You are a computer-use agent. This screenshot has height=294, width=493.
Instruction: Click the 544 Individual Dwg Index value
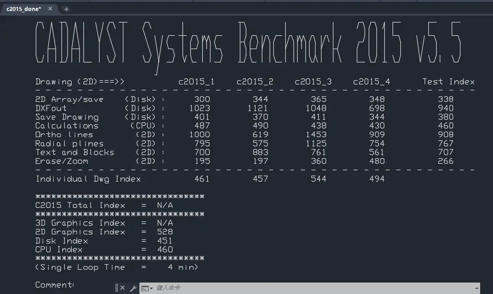(318, 179)
